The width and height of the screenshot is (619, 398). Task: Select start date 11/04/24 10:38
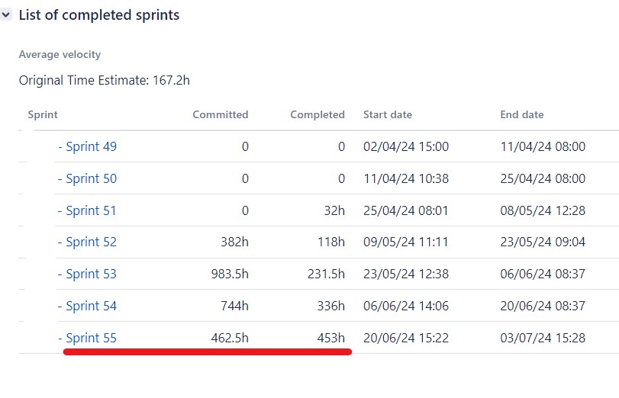click(406, 178)
